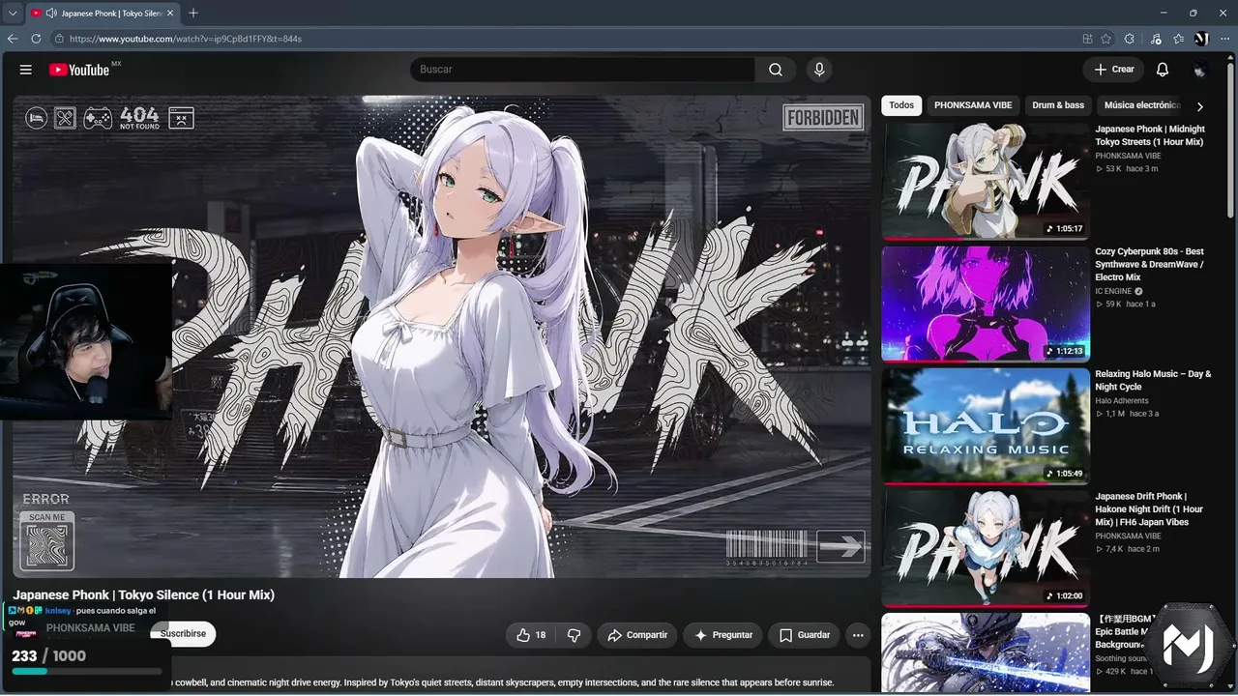This screenshot has width=1238, height=696.
Task: View site information lock icon
Action: click(59, 39)
